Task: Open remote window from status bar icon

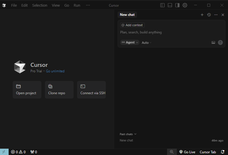Action: [4, 152]
